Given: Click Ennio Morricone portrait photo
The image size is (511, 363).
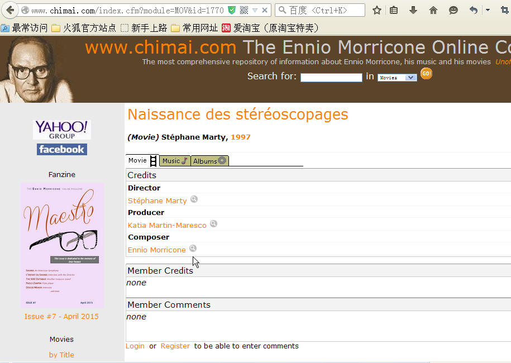Looking at the screenshot, I should (36, 69).
